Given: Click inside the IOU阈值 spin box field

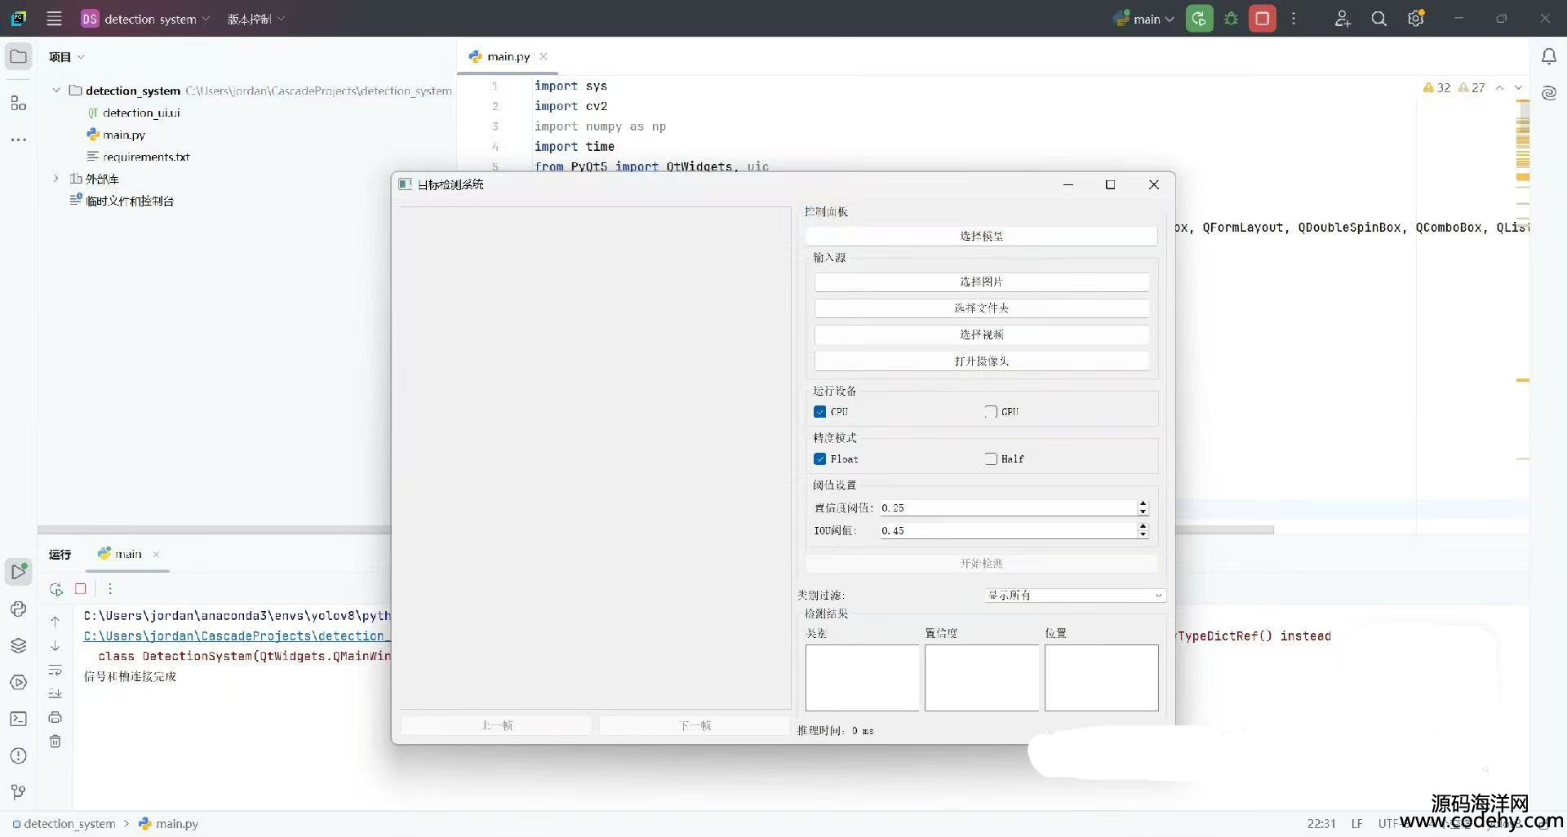Looking at the screenshot, I should pyautogui.click(x=1007, y=530).
